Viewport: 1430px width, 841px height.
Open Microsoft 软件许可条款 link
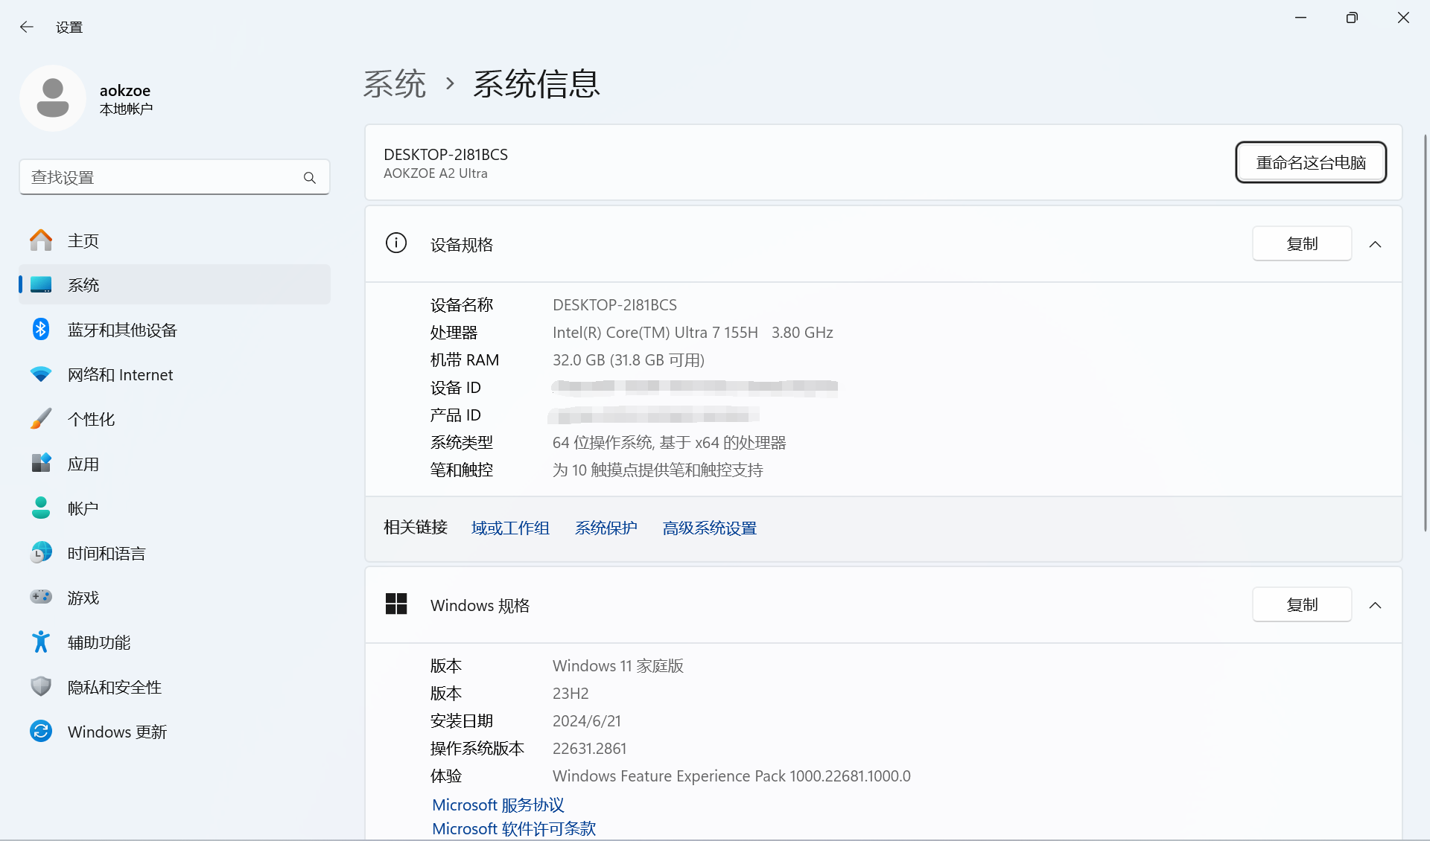pos(514,828)
